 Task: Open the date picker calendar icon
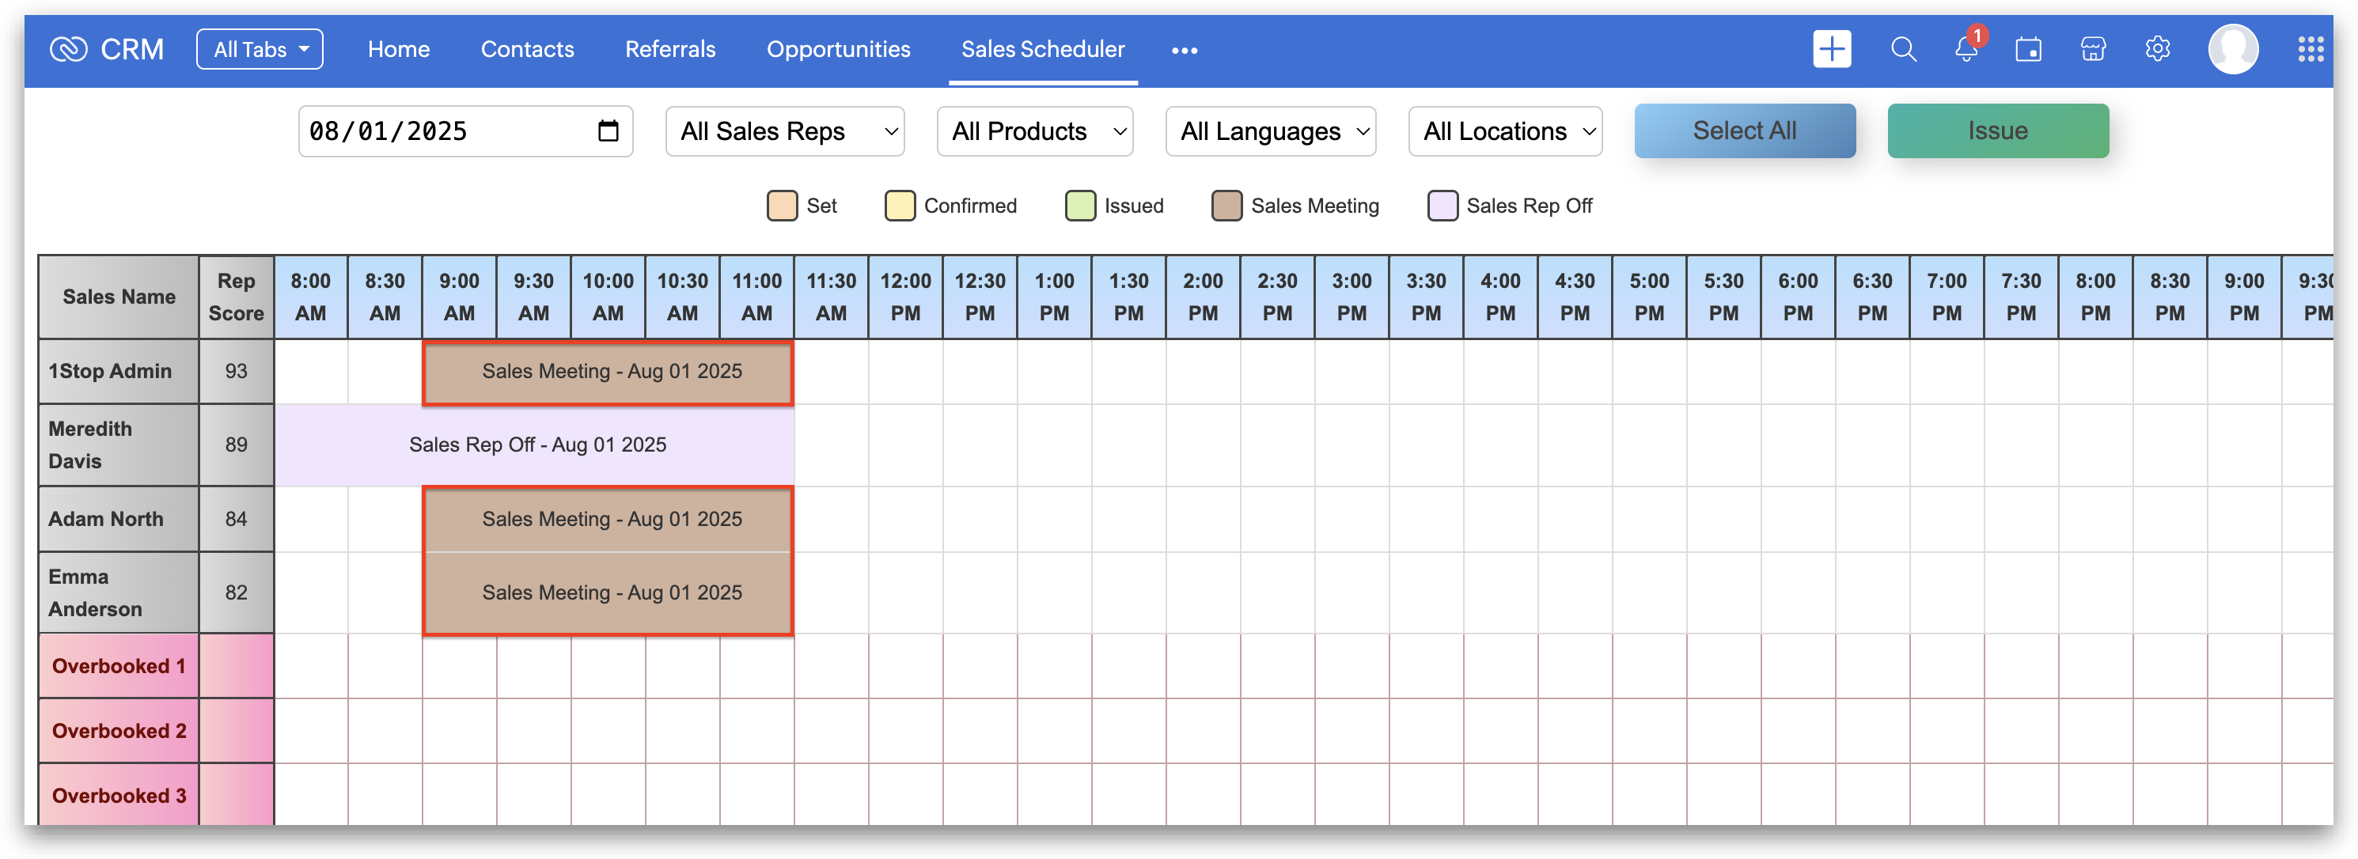point(608,131)
